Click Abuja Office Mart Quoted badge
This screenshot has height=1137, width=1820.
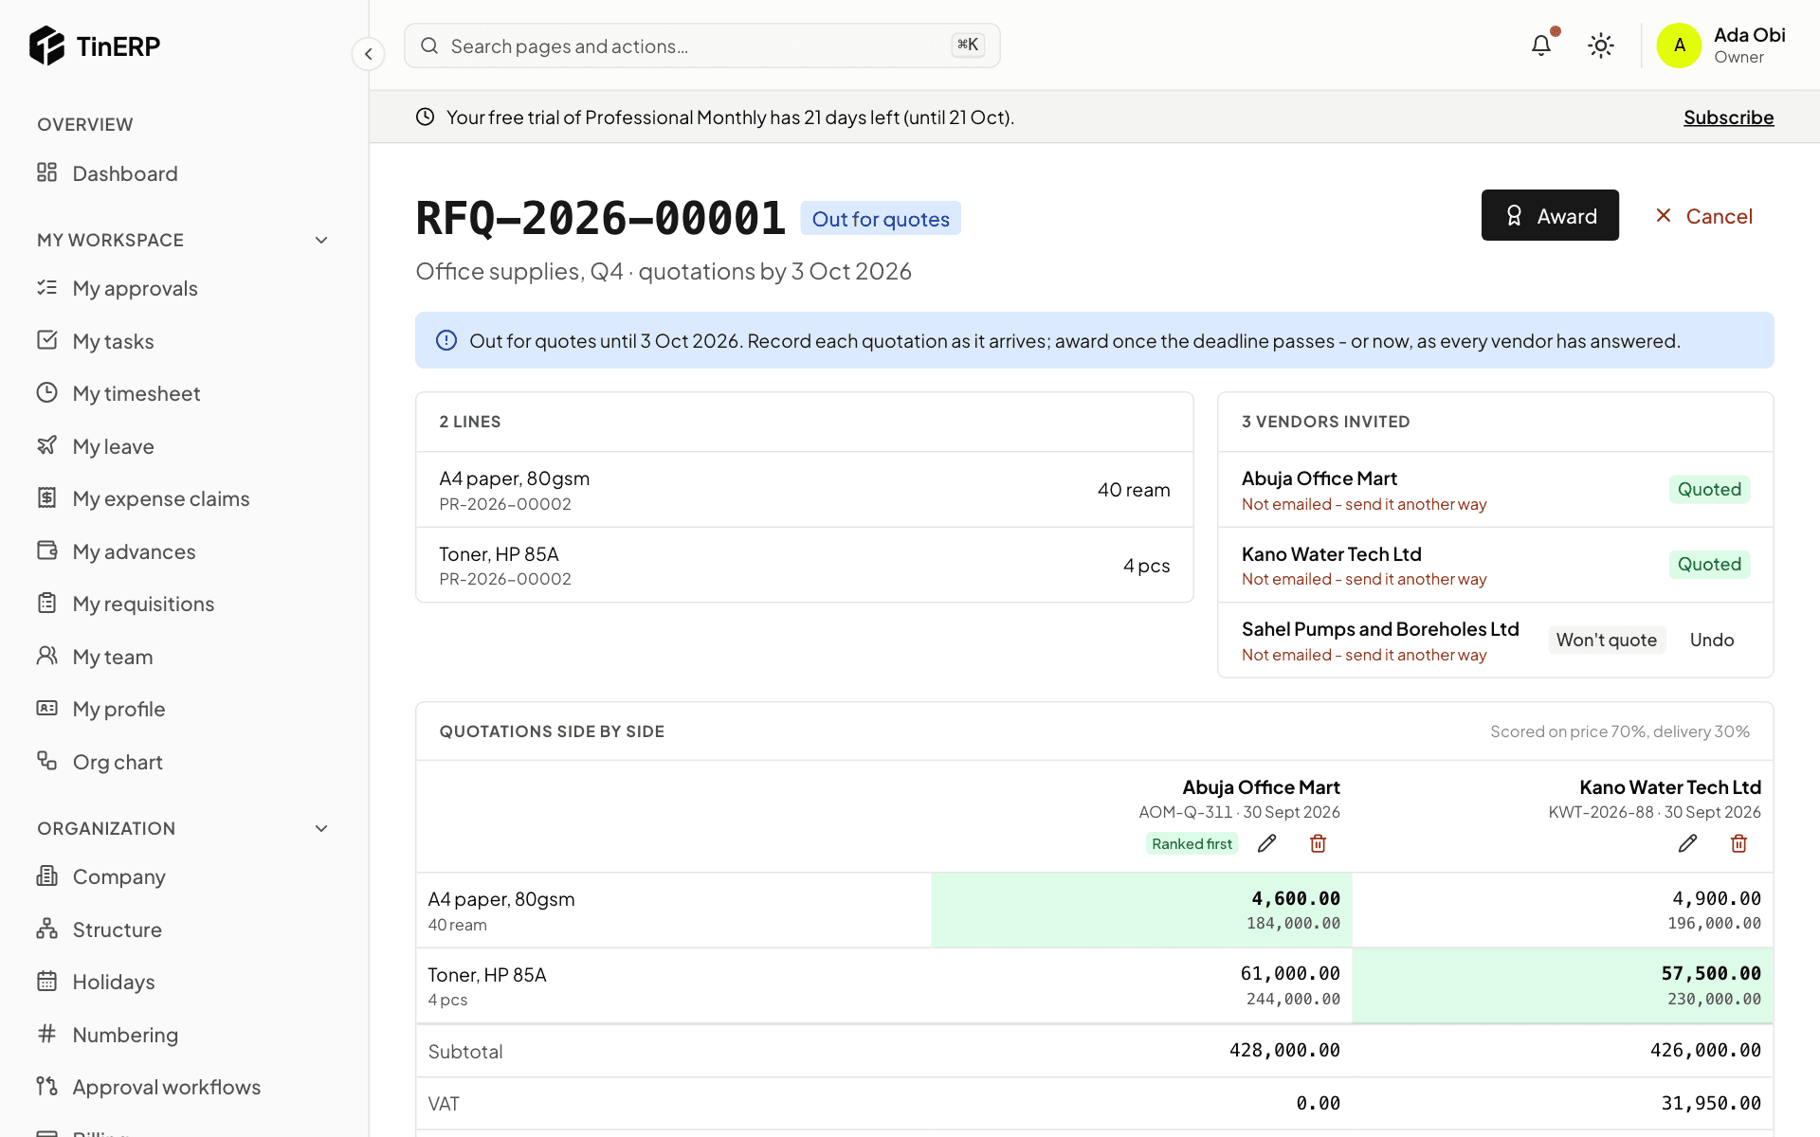pos(1709,489)
